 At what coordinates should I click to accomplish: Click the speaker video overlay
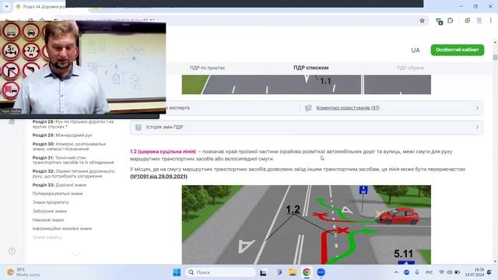(x=83, y=68)
